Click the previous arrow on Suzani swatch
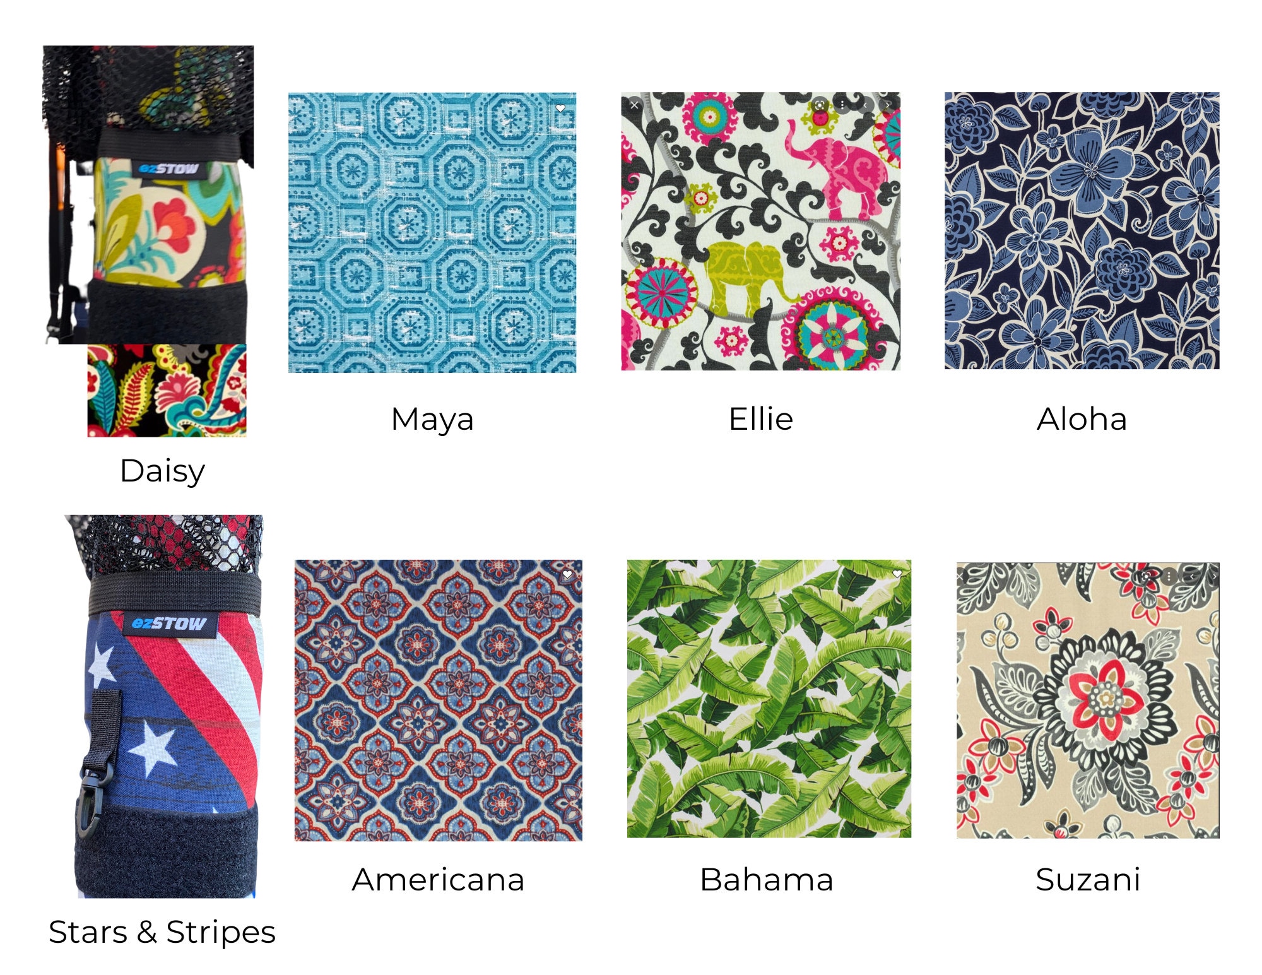 pyautogui.click(x=1192, y=576)
